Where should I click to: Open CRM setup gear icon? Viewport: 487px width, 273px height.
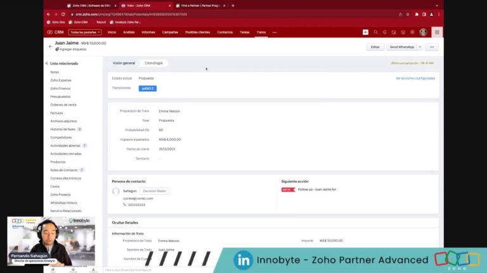tap(412, 32)
